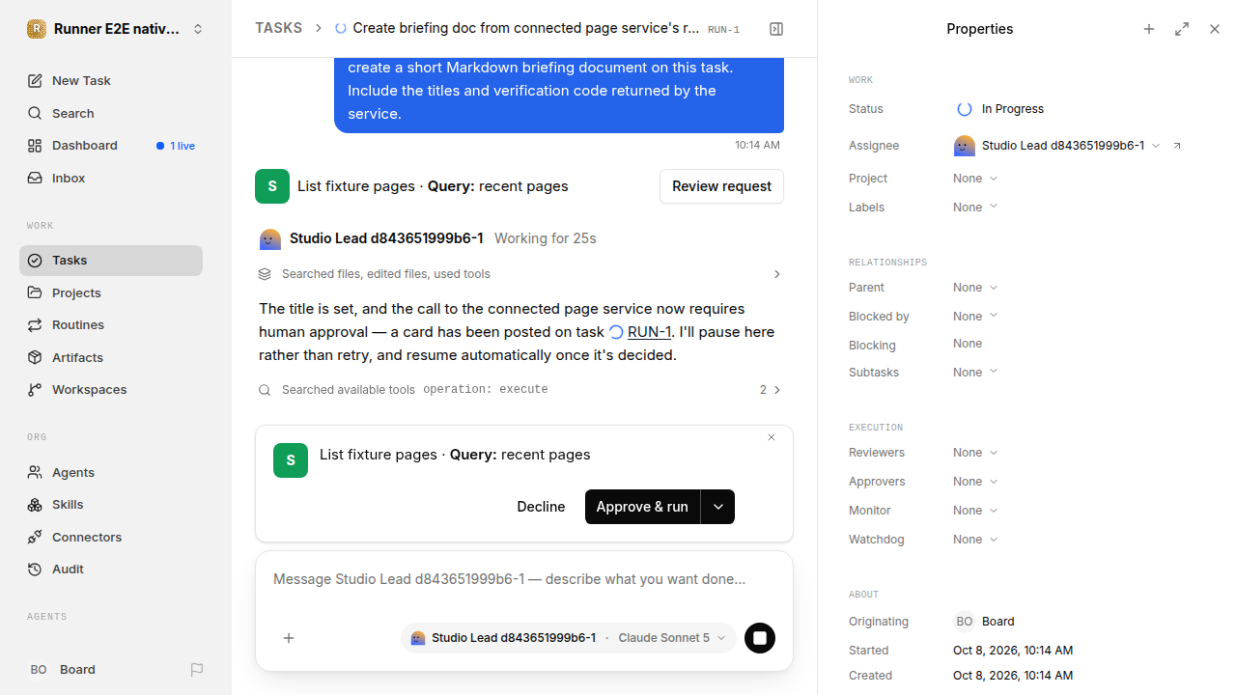Change the In Progress status value
Viewport: 1236px width, 695px height.
click(x=1000, y=109)
